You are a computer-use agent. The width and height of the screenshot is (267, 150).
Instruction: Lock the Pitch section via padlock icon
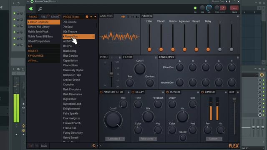pyautogui.click(x=120, y=57)
